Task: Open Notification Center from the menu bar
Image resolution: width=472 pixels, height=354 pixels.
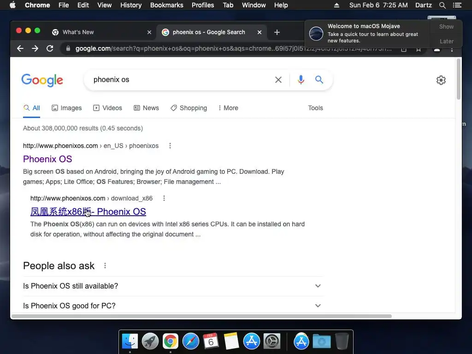Action: coord(457,5)
